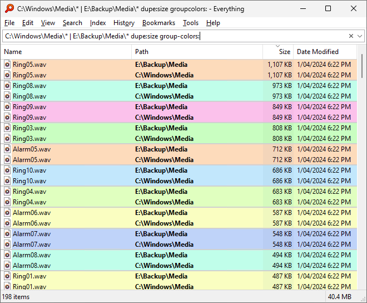Open the Index menu
This screenshot has width=367, height=303.
click(98, 23)
